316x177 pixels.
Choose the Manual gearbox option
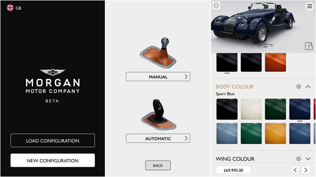click(158, 77)
